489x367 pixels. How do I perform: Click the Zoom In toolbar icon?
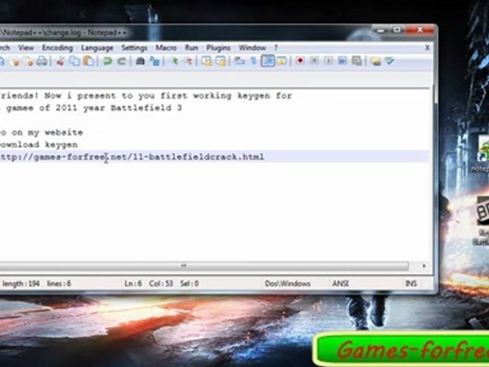[174, 61]
